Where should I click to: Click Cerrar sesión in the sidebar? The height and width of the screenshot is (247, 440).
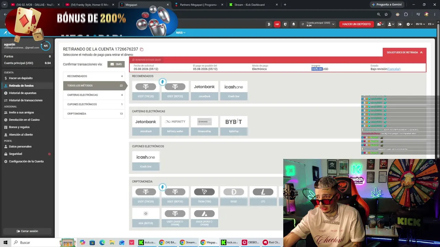tap(27, 231)
